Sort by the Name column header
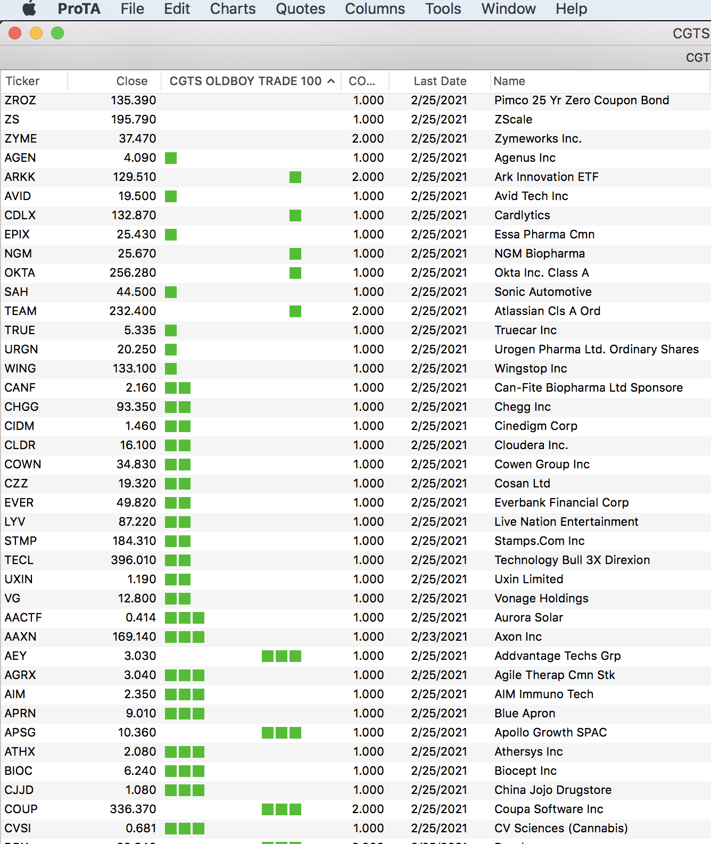Screen dimensions: 711x844 [600, 81]
